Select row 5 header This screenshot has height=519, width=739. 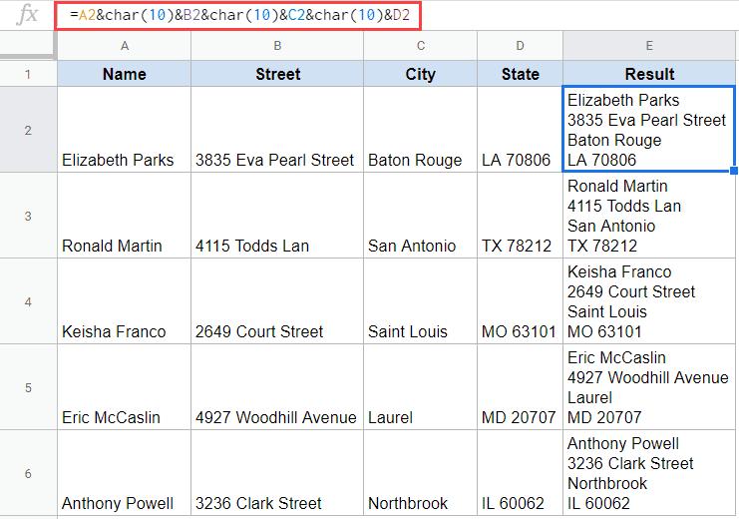click(28, 387)
